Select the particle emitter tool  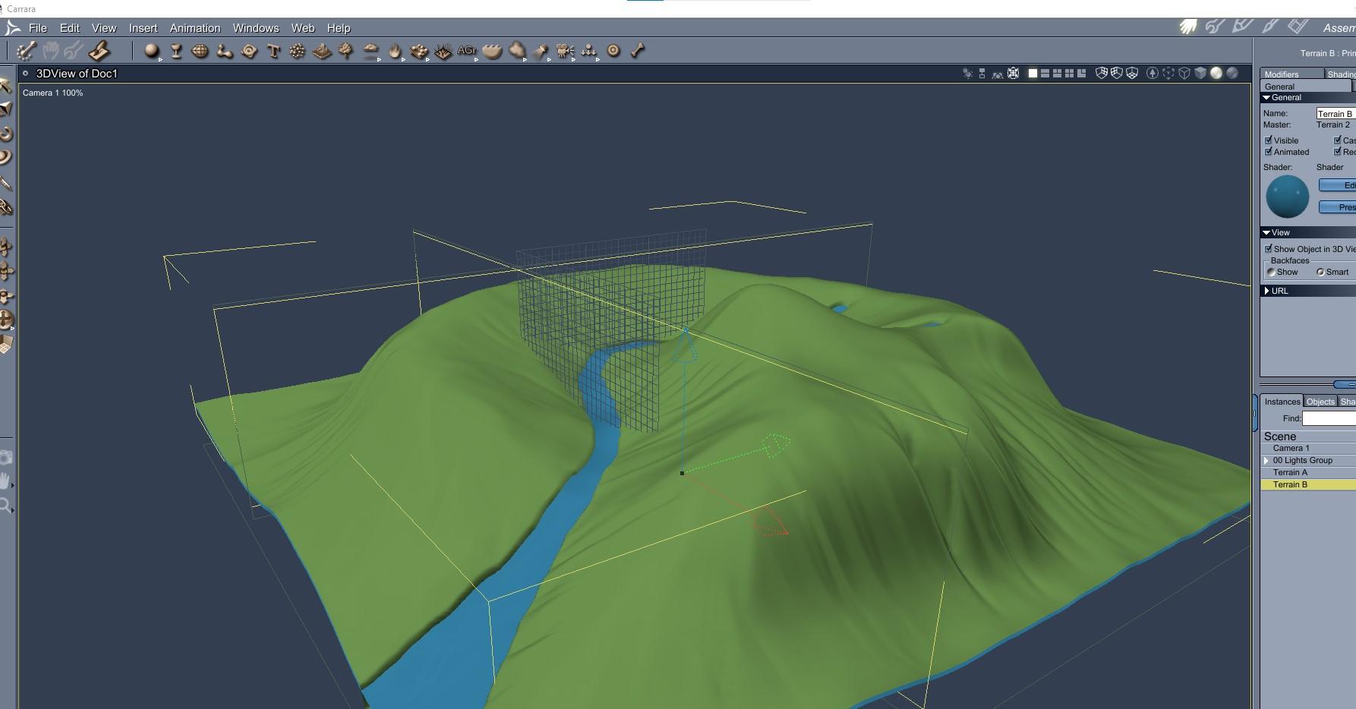pos(298,51)
